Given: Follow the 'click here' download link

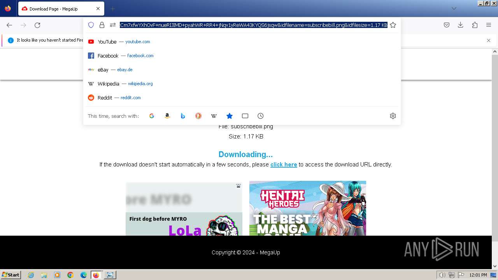Looking at the screenshot, I should click(284, 164).
